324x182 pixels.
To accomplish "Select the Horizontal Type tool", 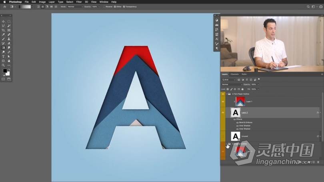I will 3,56.
